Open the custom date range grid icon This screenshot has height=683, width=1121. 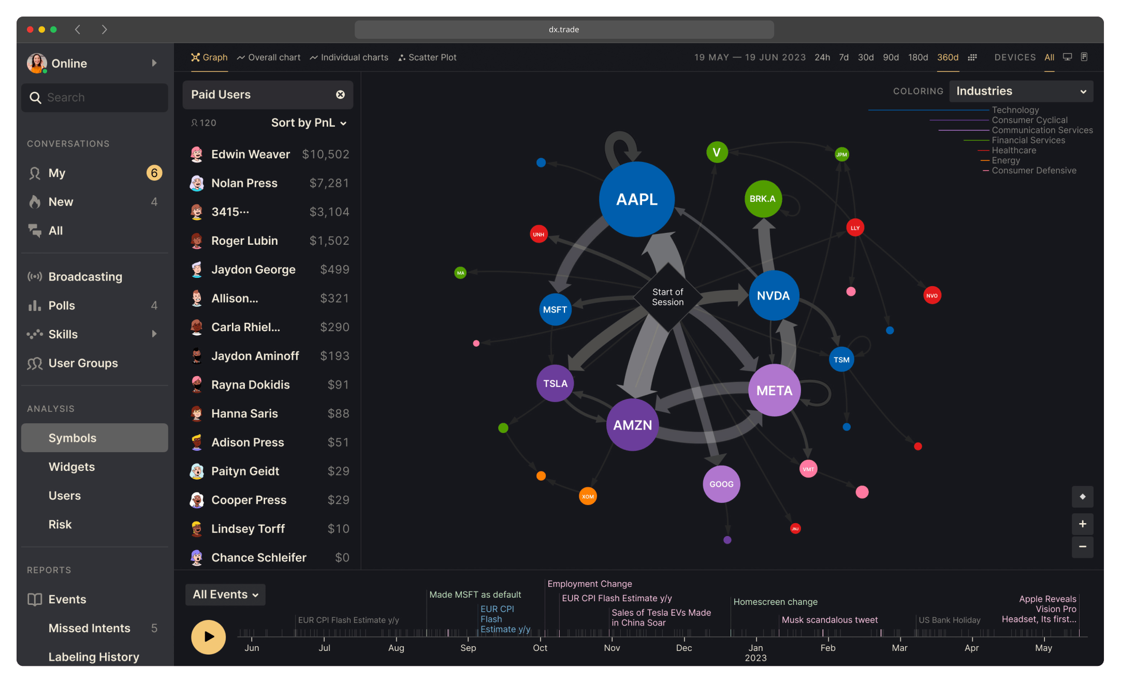972,57
